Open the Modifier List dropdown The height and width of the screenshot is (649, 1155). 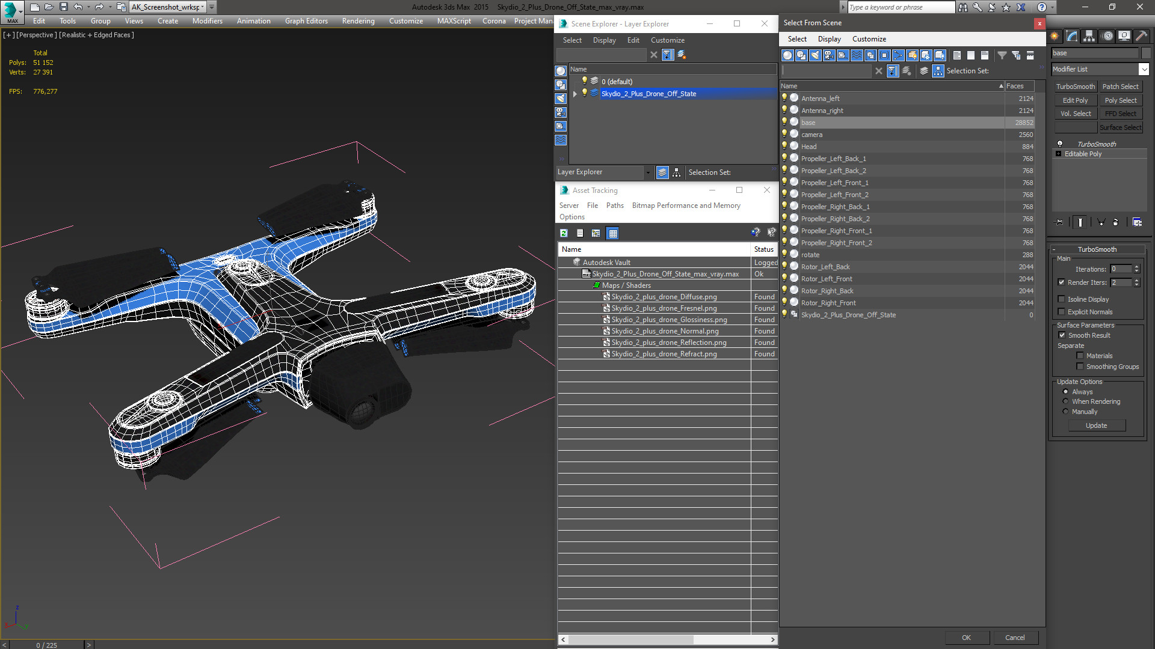(1144, 70)
